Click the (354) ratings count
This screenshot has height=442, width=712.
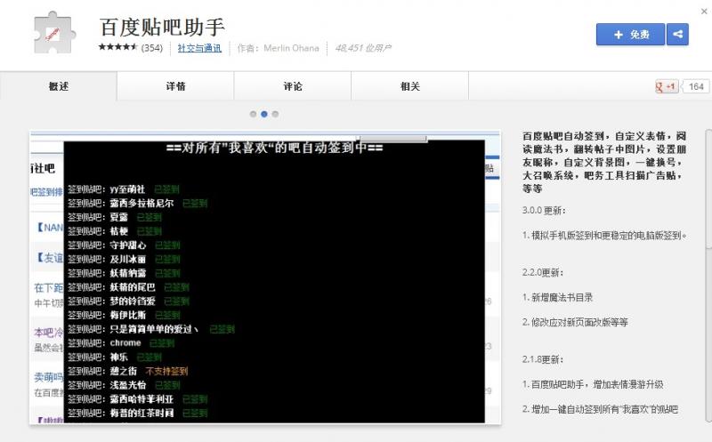coord(152,48)
